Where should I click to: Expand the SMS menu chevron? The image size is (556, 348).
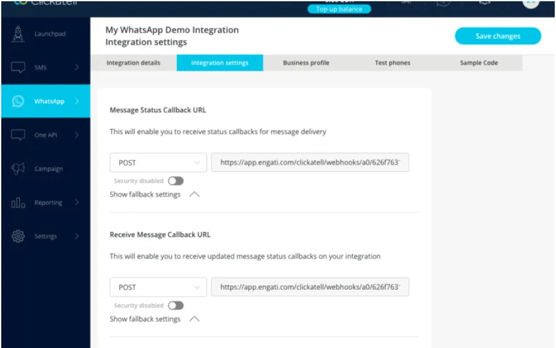77,68
